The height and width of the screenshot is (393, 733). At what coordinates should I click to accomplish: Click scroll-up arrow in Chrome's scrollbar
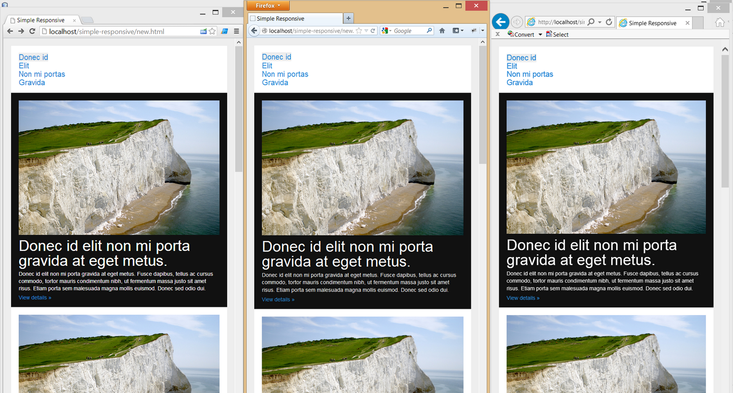[239, 42]
